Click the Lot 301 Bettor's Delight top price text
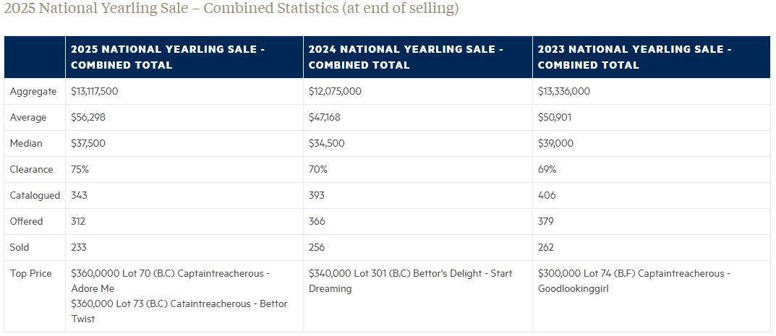Image resolution: width=776 pixels, height=336 pixels. click(x=410, y=281)
